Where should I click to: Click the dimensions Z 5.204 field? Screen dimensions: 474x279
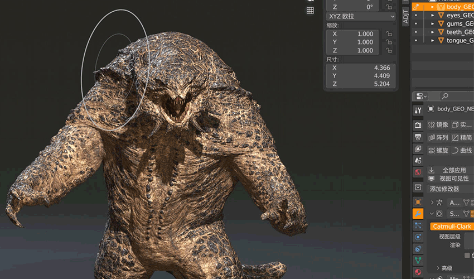point(361,84)
